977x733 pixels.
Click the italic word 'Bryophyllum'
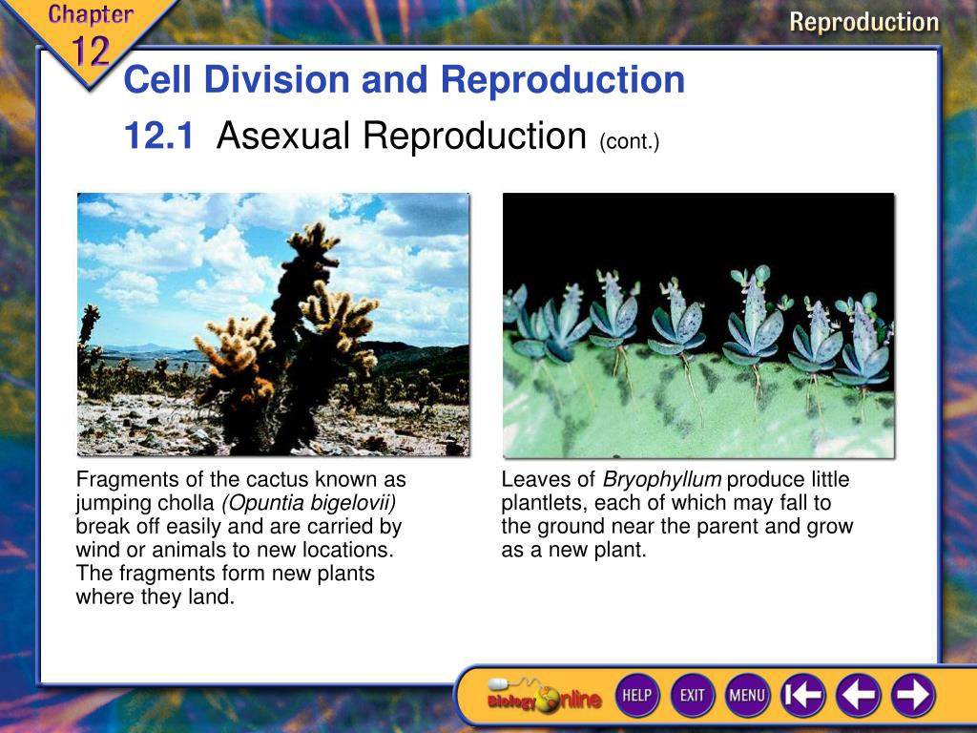[x=662, y=479]
